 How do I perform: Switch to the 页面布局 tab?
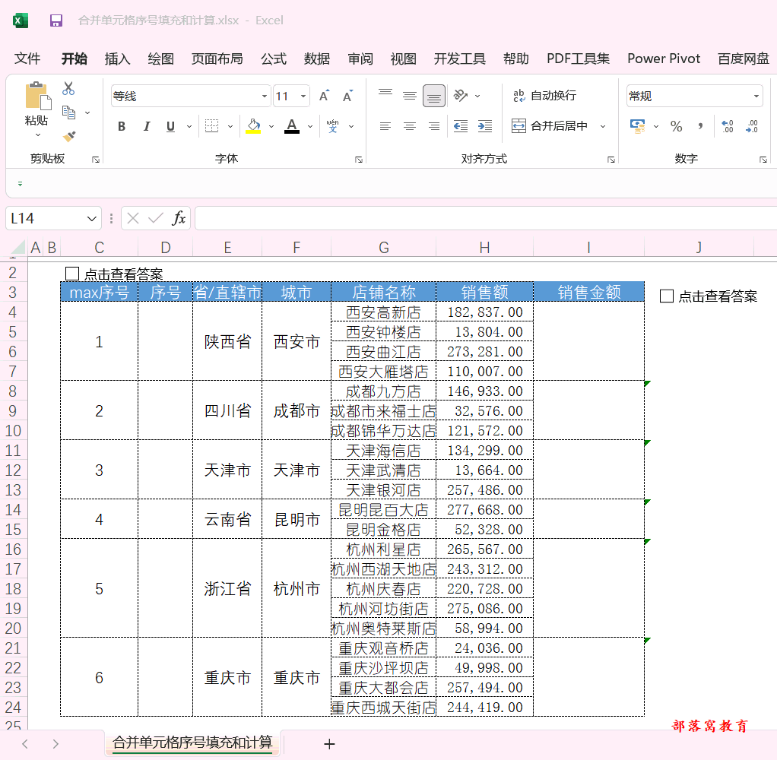[217, 59]
